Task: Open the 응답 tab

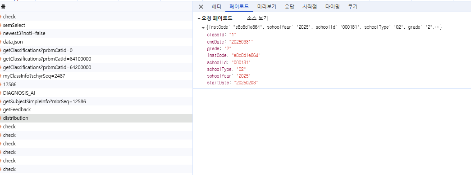Action: [289, 7]
